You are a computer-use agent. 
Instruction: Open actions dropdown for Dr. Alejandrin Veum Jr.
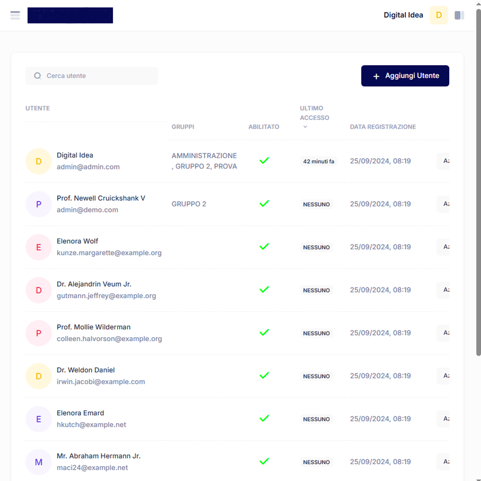click(443, 290)
